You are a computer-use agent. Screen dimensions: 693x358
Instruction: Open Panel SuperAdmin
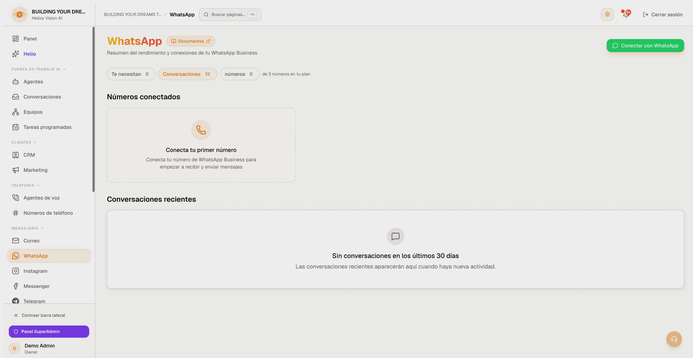[49, 332]
